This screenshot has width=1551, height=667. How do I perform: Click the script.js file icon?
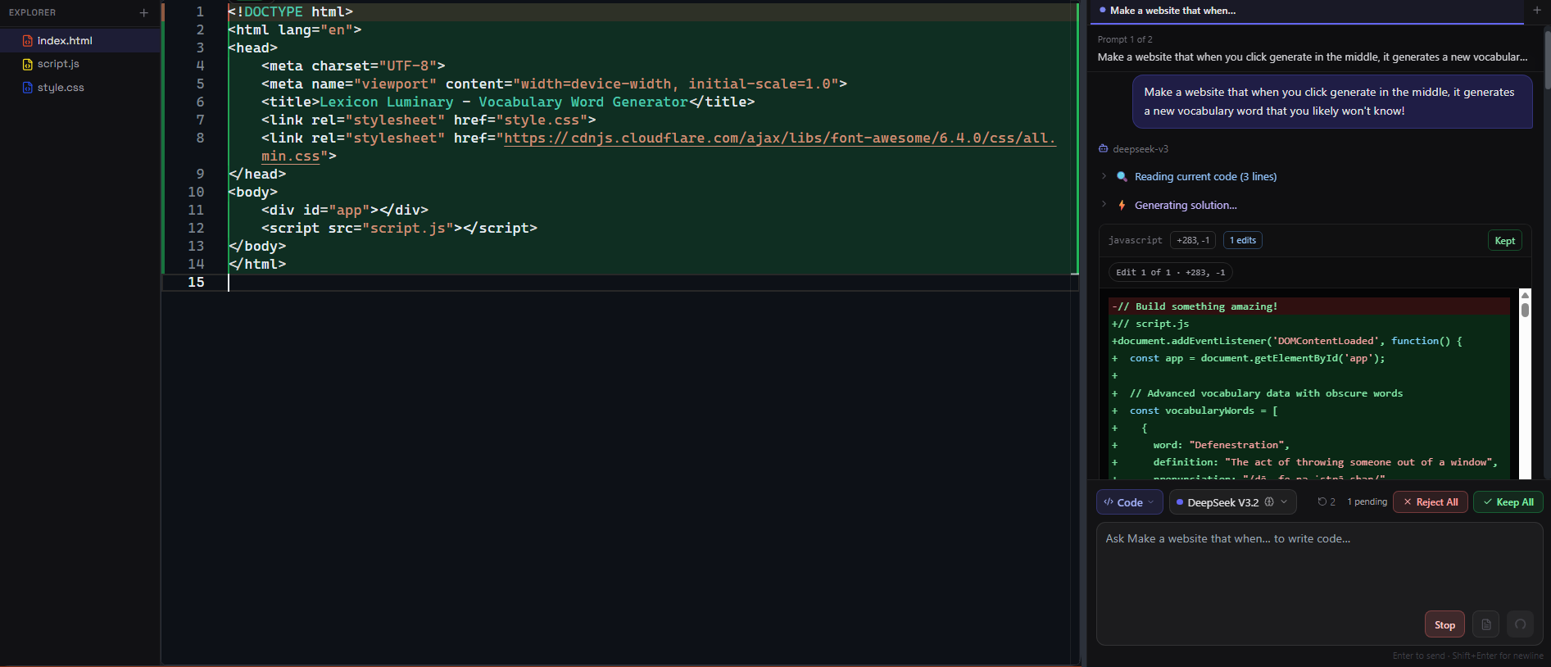click(x=28, y=64)
